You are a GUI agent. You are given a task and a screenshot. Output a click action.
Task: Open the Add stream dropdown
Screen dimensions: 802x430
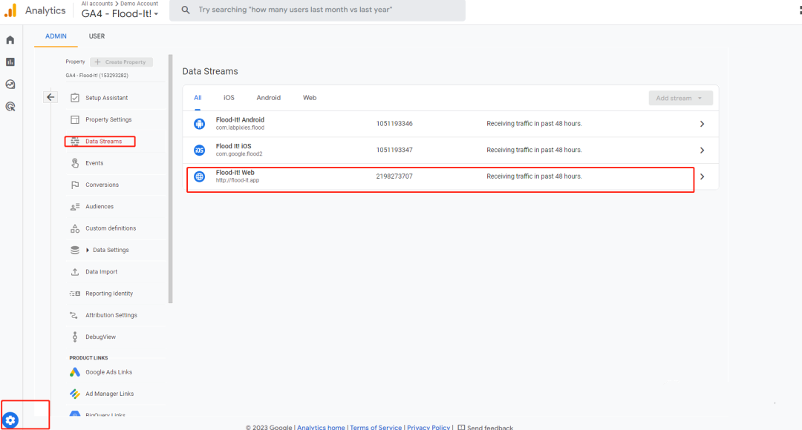[x=680, y=98]
